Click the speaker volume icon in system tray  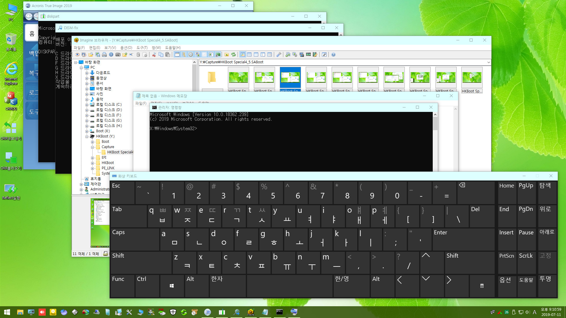[527, 312]
